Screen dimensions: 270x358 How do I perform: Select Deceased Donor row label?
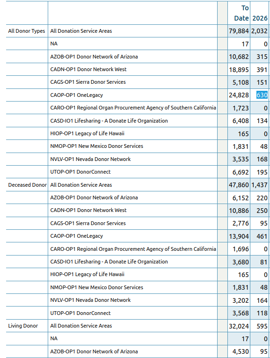pos(28,185)
